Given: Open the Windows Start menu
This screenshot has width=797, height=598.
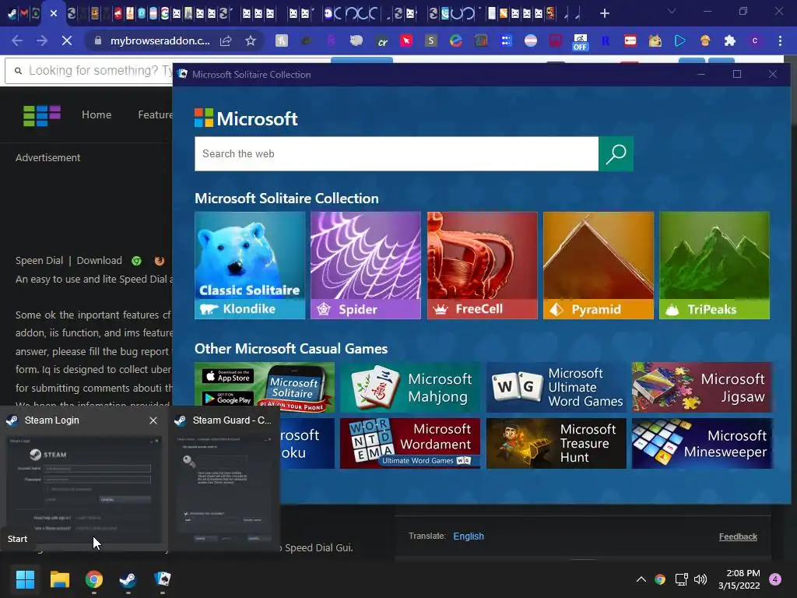Looking at the screenshot, I should click(25, 579).
